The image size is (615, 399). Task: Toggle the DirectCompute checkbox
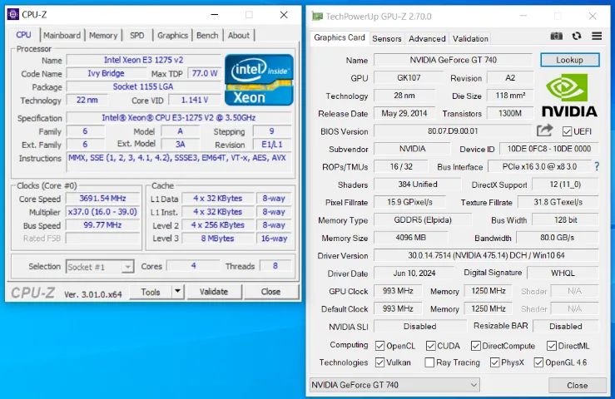point(475,346)
